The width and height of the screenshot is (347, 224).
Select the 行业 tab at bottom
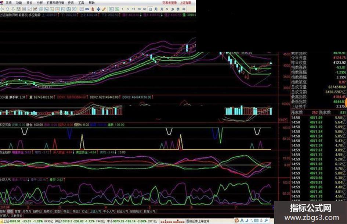pos(85,211)
